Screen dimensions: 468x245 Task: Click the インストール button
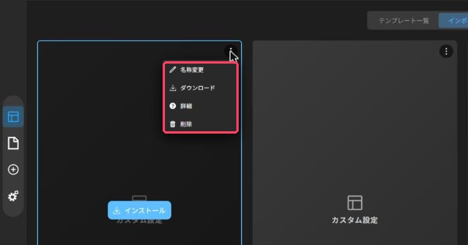[139, 211]
